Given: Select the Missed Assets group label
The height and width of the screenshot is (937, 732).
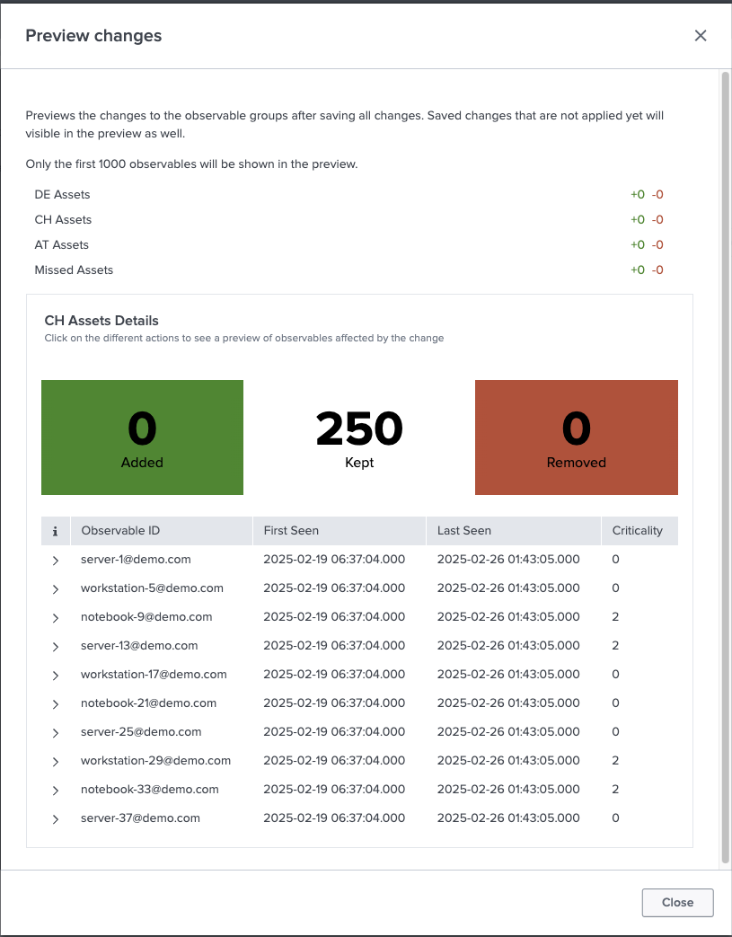Looking at the screenshot, I should [x=73, y=270].
